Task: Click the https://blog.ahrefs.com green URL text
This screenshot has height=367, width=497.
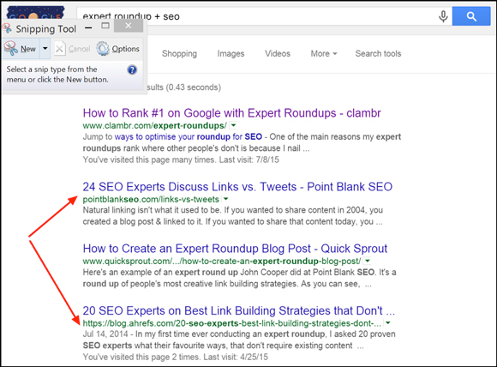Action: tap(232, 323)
